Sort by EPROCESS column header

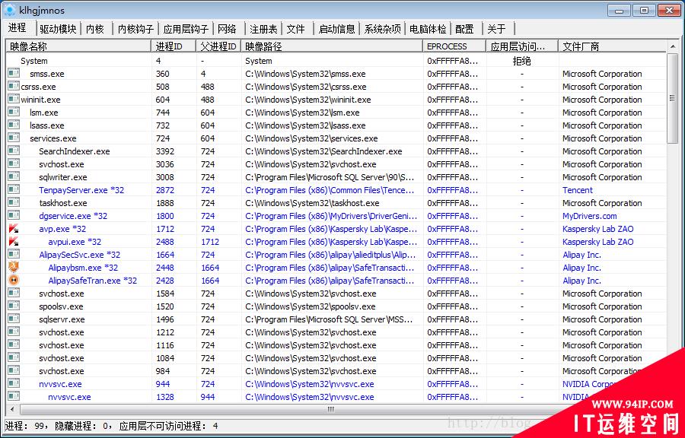(x=454, y=46)
